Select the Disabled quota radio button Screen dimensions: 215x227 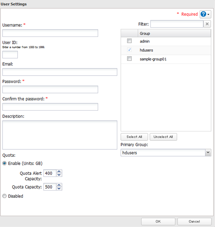point(5,196)
